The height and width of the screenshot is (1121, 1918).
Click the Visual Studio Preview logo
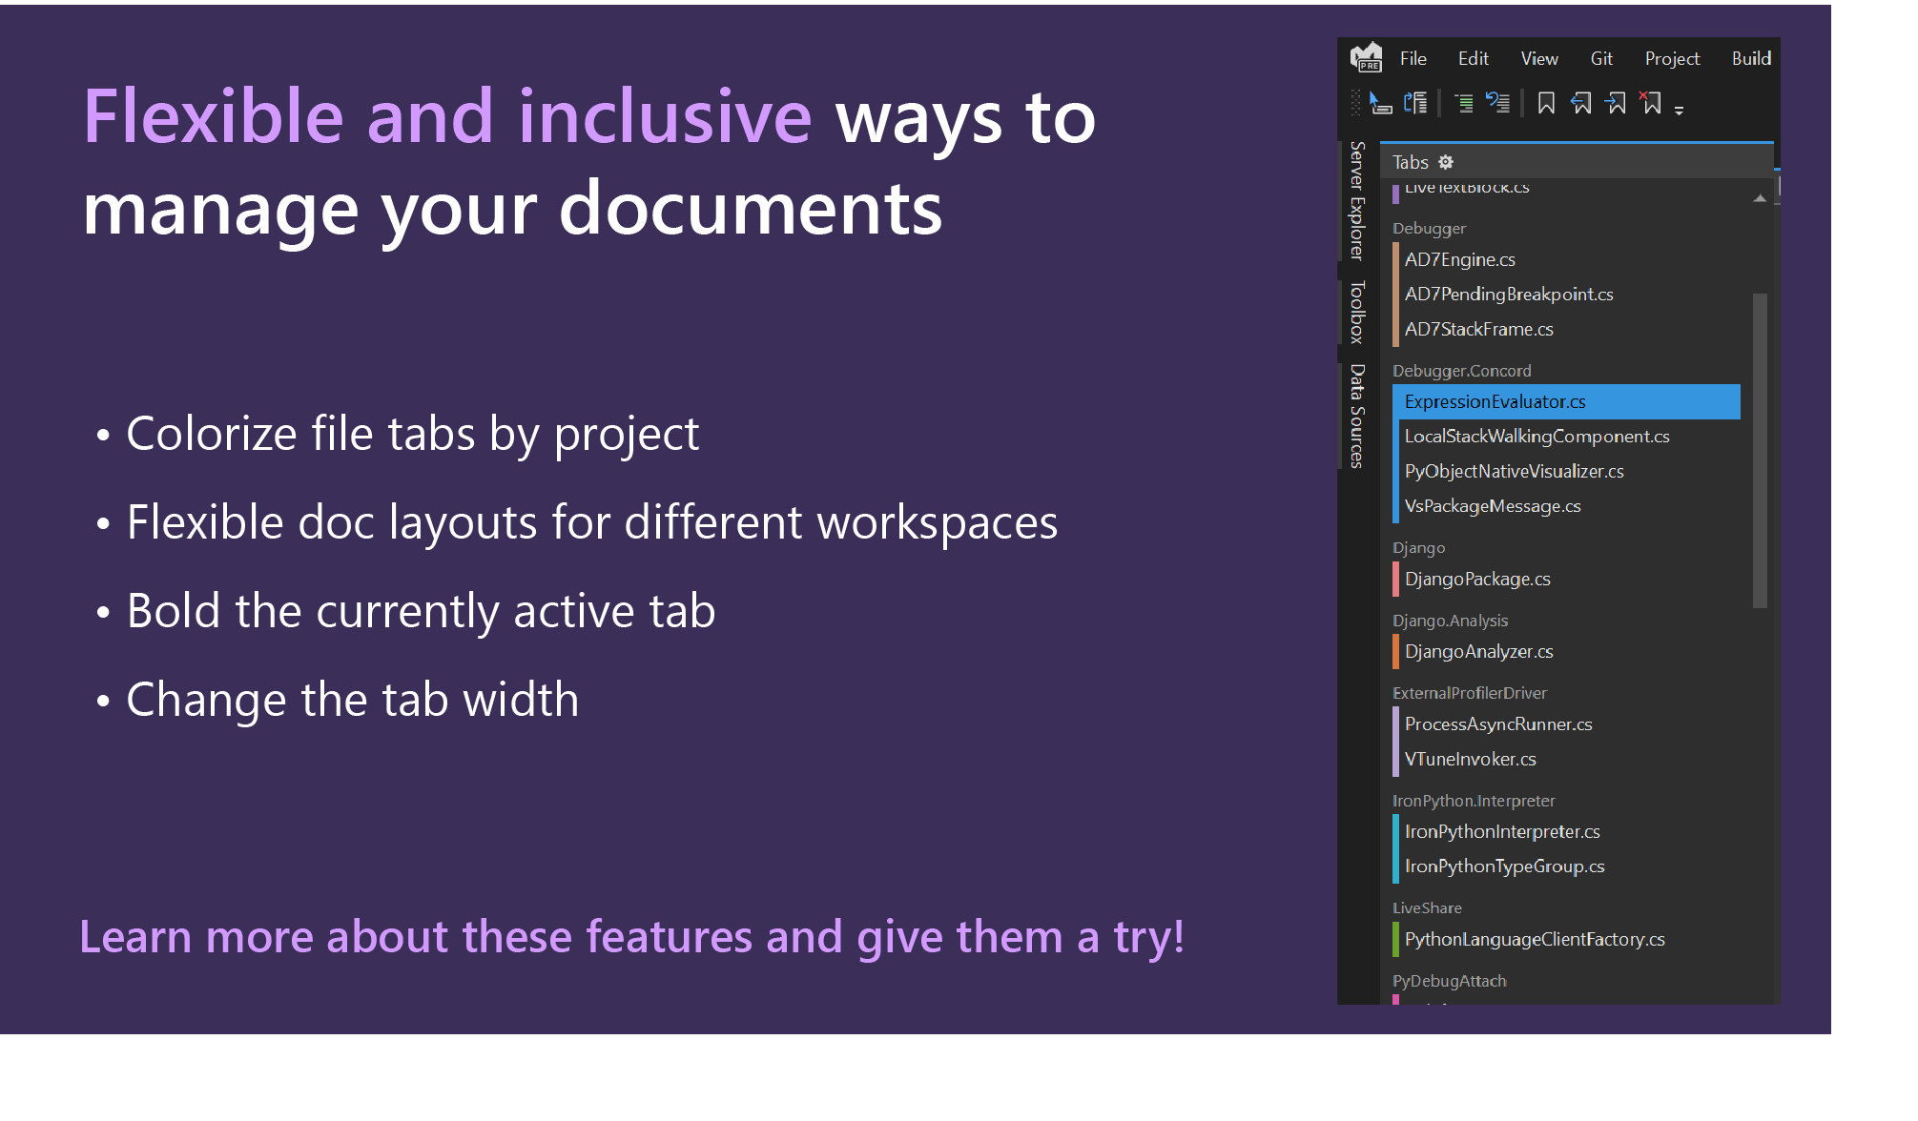[x=1367, y=59]
